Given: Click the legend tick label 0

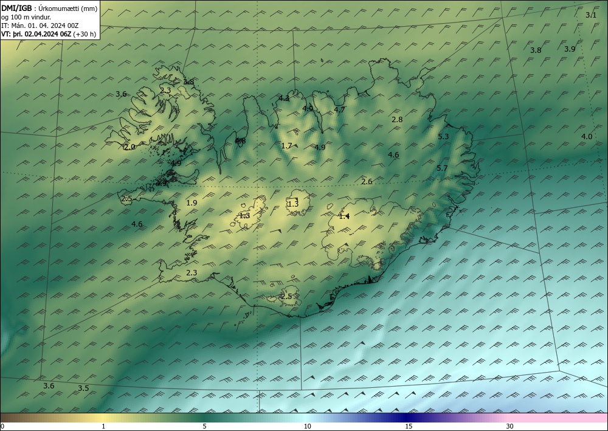Looking at the screenshot, I should tap(2, 426).
